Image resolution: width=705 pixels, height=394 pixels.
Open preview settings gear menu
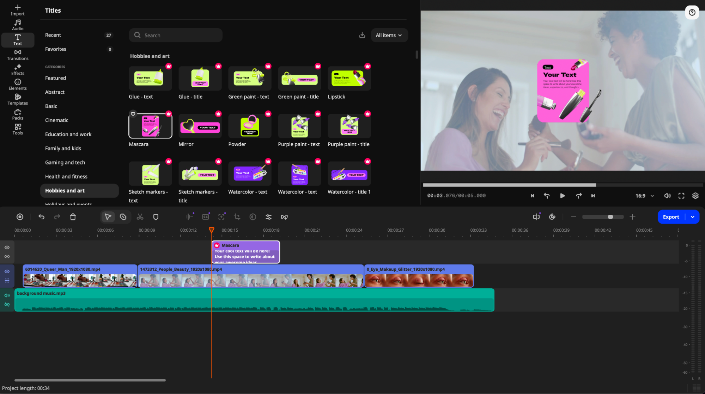(x=695, y=196)
